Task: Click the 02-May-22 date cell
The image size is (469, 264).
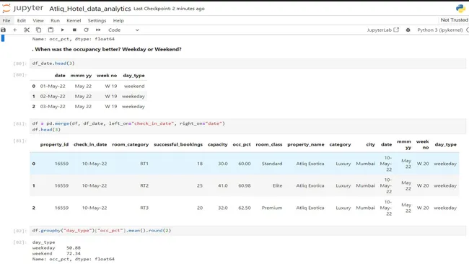Action: point(53,96)
